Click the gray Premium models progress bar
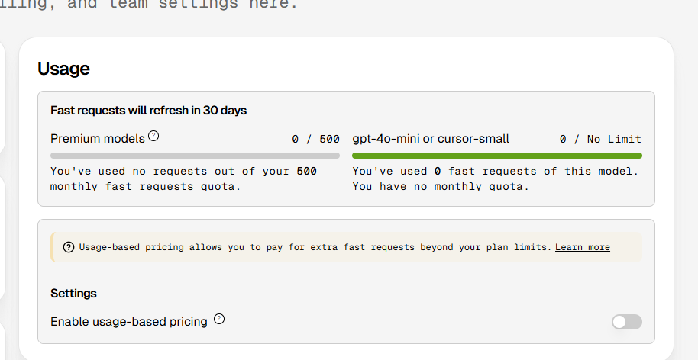The width and height of the screenshot is (698, 360). pyautogui.click(x=195, y=156)
